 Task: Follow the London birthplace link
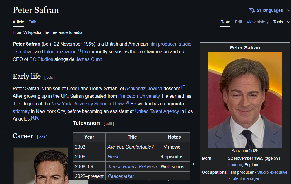click(x=235, y=165)
